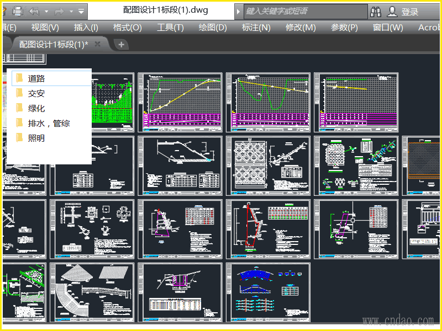Viewport: 442px width, 331px height.
Task: Select the 交安 folder name
Action: (x=36, y=93)
